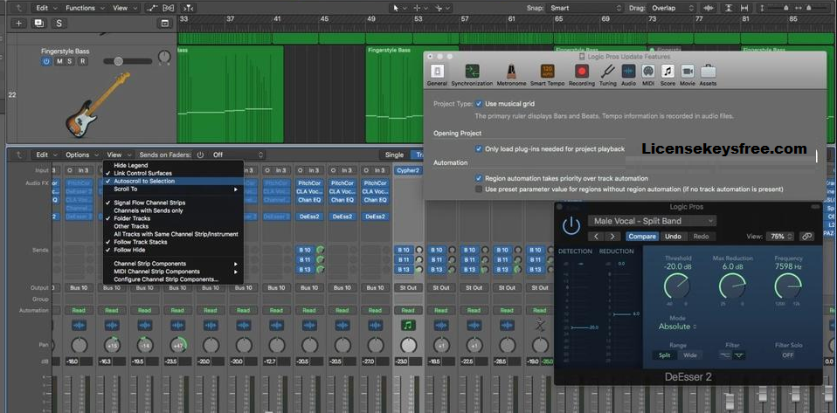Viewport: 837px width, 413px height.
Task: Open the Male Vocal - Split Band preset dropdown
Action: pos(653,221)
